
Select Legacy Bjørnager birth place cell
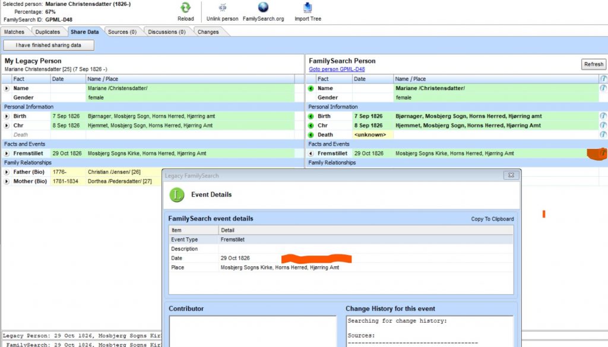tap(190, 116)
